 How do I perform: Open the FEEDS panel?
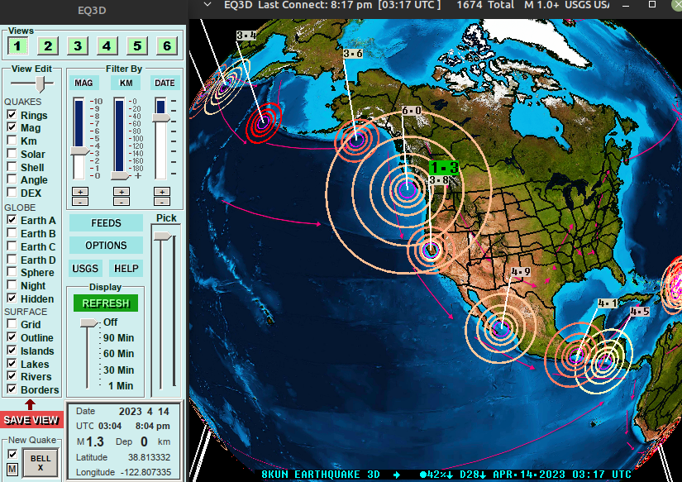point(106,222)
